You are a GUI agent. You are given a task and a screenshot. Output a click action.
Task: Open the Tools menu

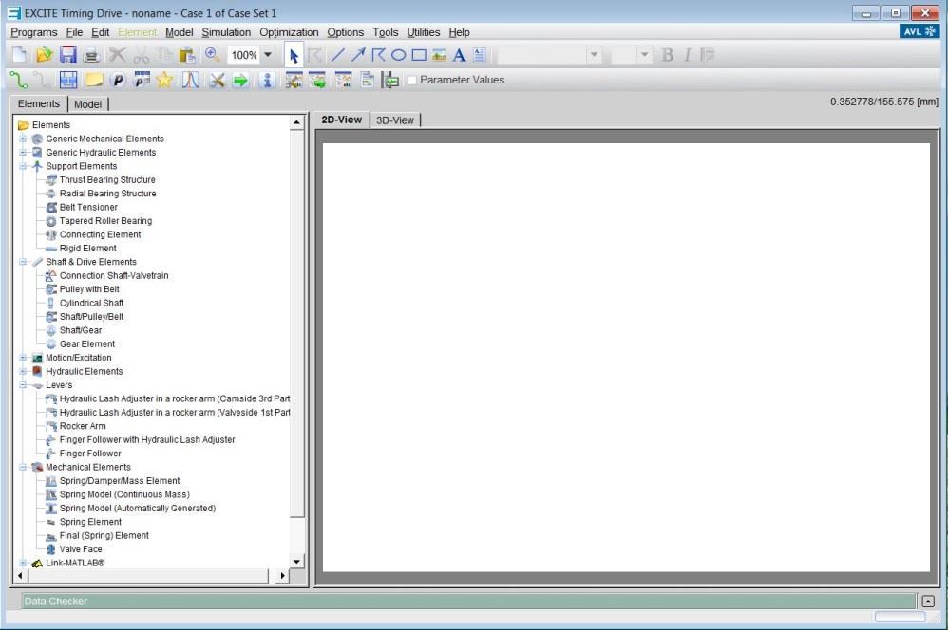pyautogui.click(x=385, y=32)
